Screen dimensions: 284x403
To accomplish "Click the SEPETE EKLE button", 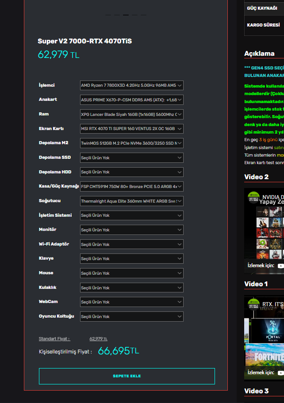I will (127, 376).
